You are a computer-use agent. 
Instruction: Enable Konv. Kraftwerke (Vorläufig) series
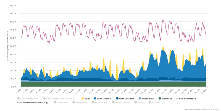coord(44,98)
